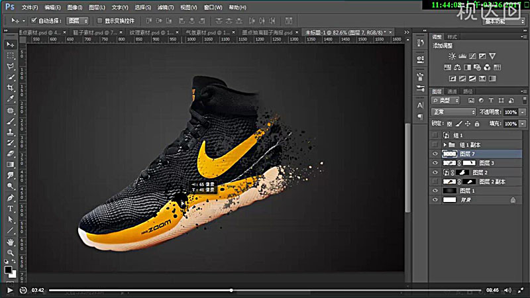Select the Horizontal Type tool
The height and width of the screenshot is (298, 530).
[11, 209]
